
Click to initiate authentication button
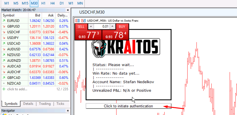129,106
